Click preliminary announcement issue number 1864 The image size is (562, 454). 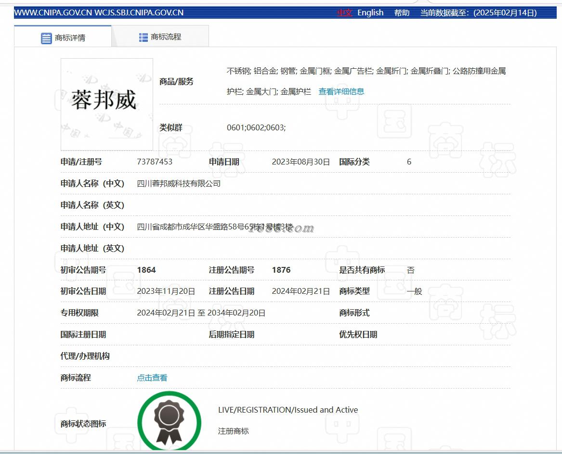146,270
